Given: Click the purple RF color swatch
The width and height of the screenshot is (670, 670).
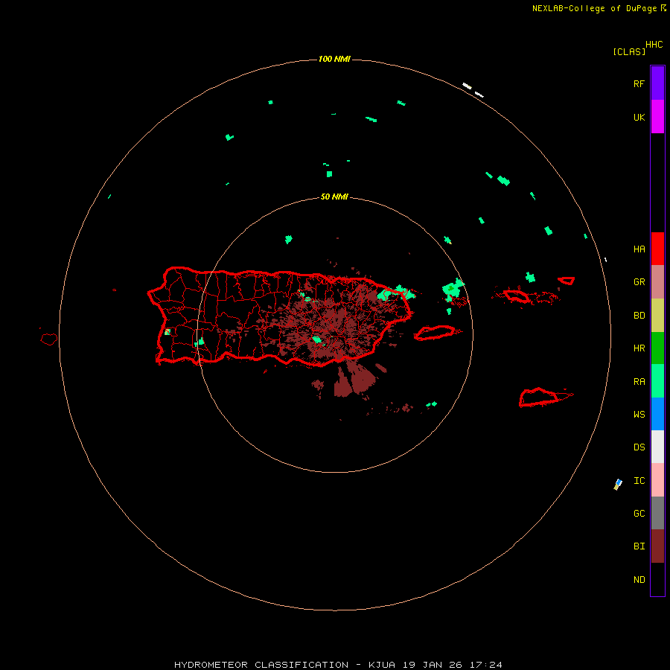Looking at the screenshot, I should coord(657,83).
